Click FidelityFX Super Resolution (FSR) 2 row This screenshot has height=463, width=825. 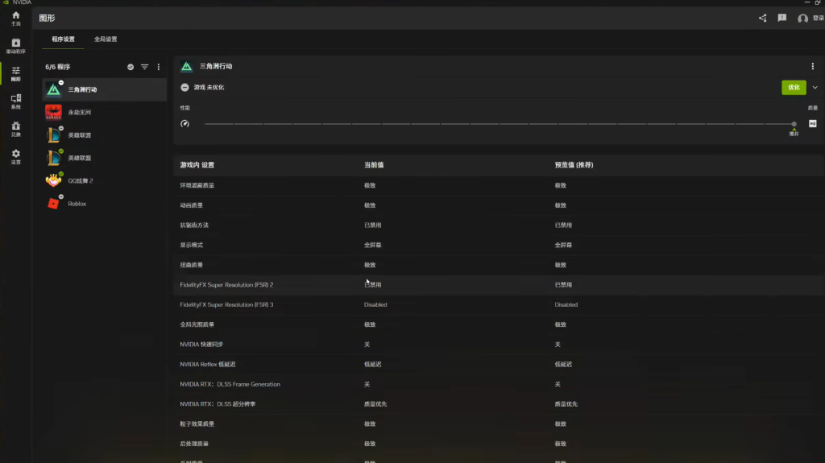coord(499,284)
